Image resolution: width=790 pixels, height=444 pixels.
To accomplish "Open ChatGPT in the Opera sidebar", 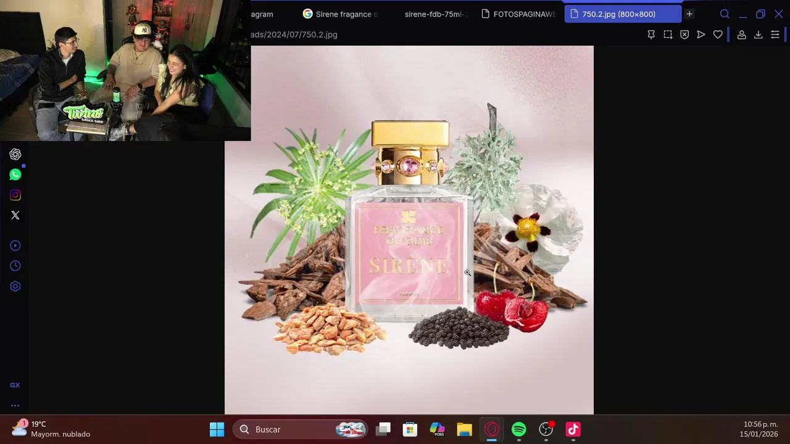I will 15,154.
